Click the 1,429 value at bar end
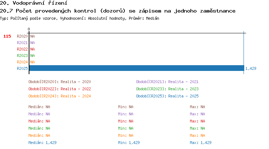269x149 pixels. (x=251, y=68)
